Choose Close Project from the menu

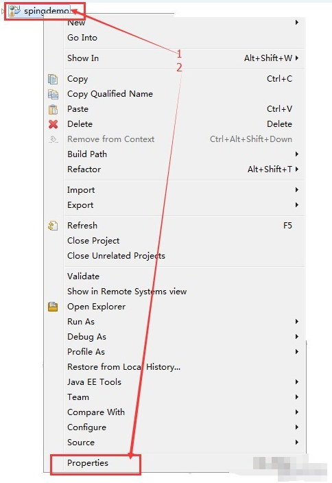click(x=93, y=241)
